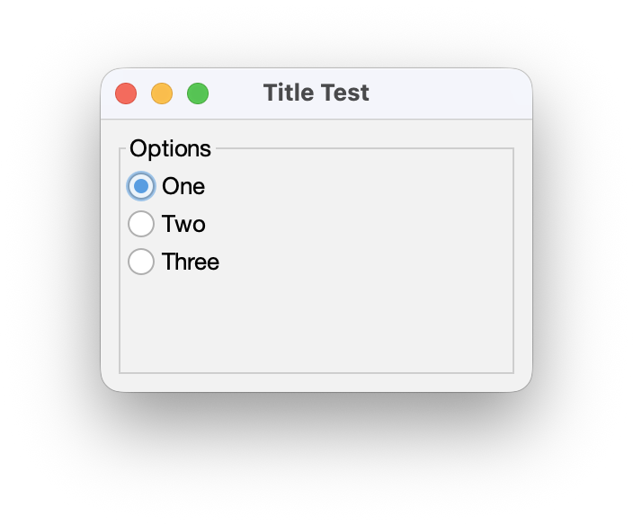Click the "Options" group box label

(170, 148)
